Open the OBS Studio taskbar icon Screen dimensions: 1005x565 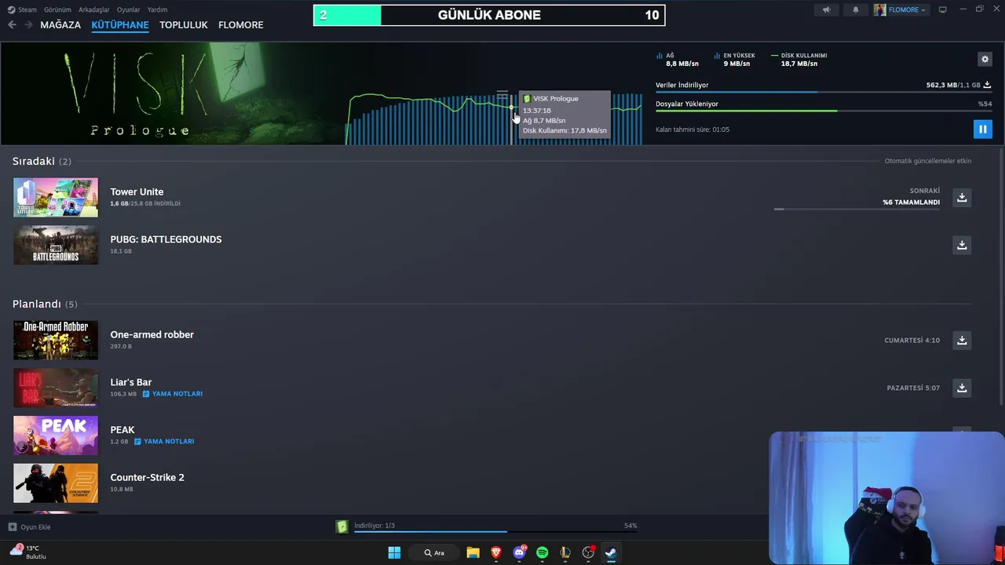[588, 552]
